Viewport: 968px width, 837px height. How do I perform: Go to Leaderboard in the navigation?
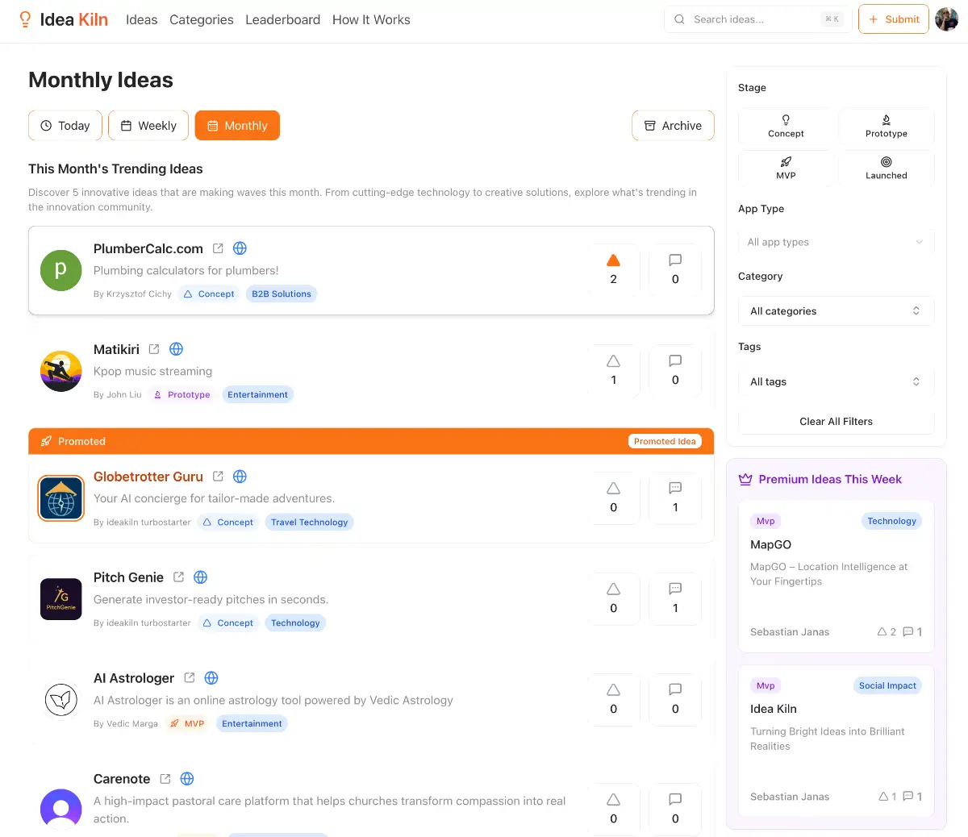282,19
